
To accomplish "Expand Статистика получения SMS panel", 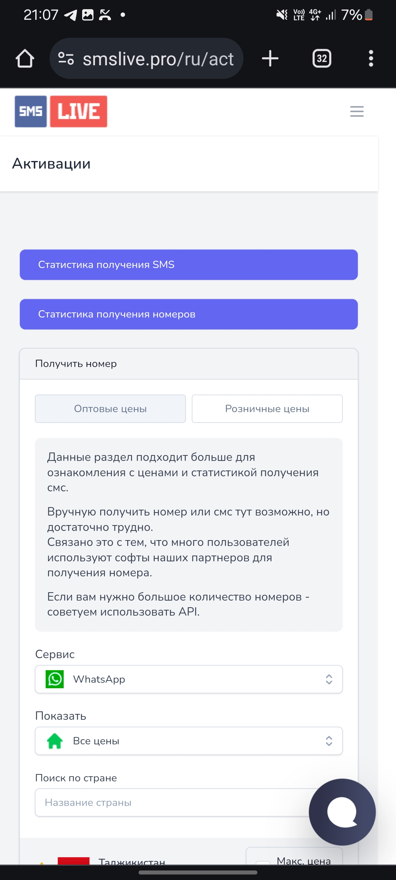I will [189, 265].
